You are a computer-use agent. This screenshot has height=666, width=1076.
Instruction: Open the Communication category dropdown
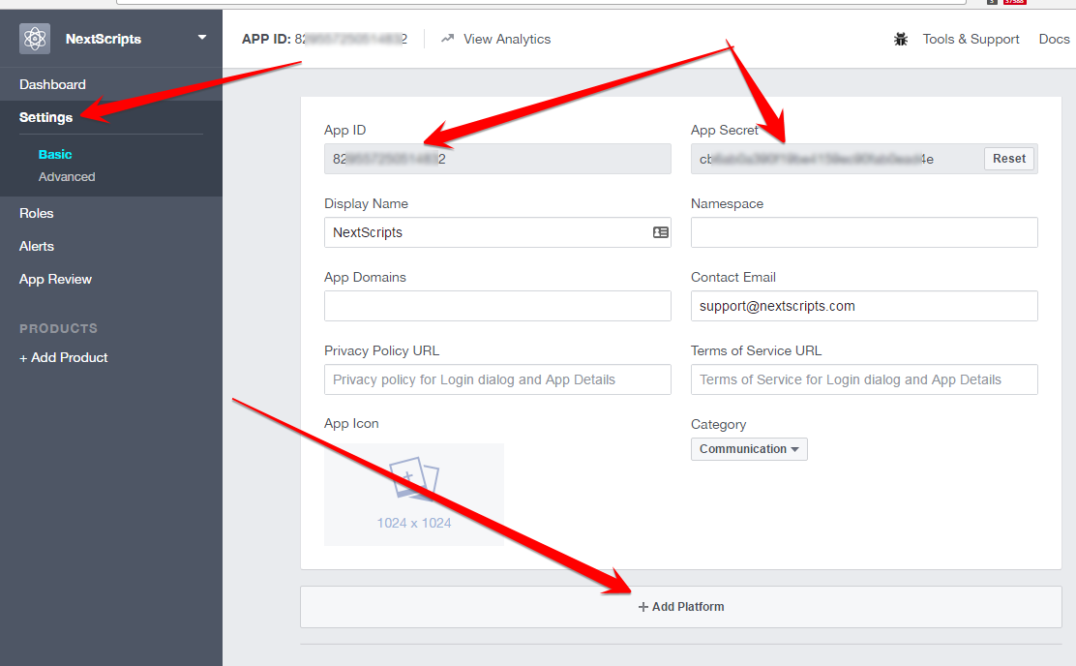pyautogui.click(x=749, y=449)
